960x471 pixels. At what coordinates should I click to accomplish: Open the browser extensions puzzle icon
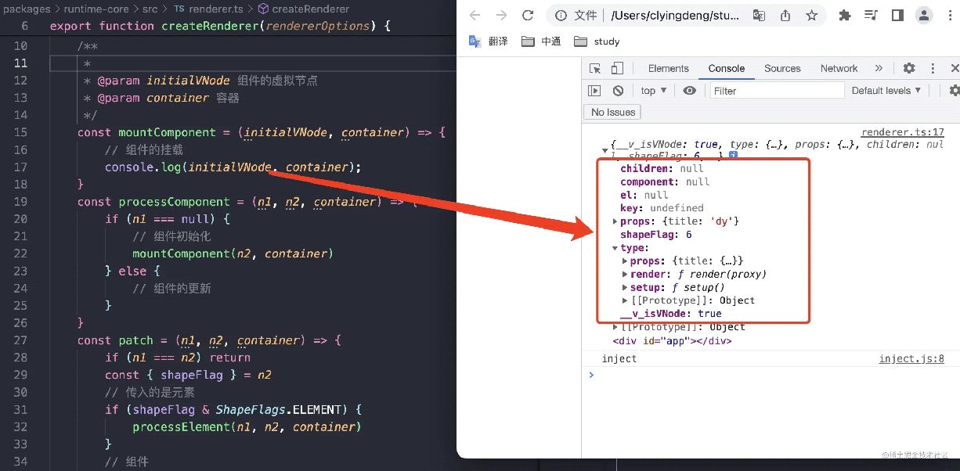pos(844,16)
